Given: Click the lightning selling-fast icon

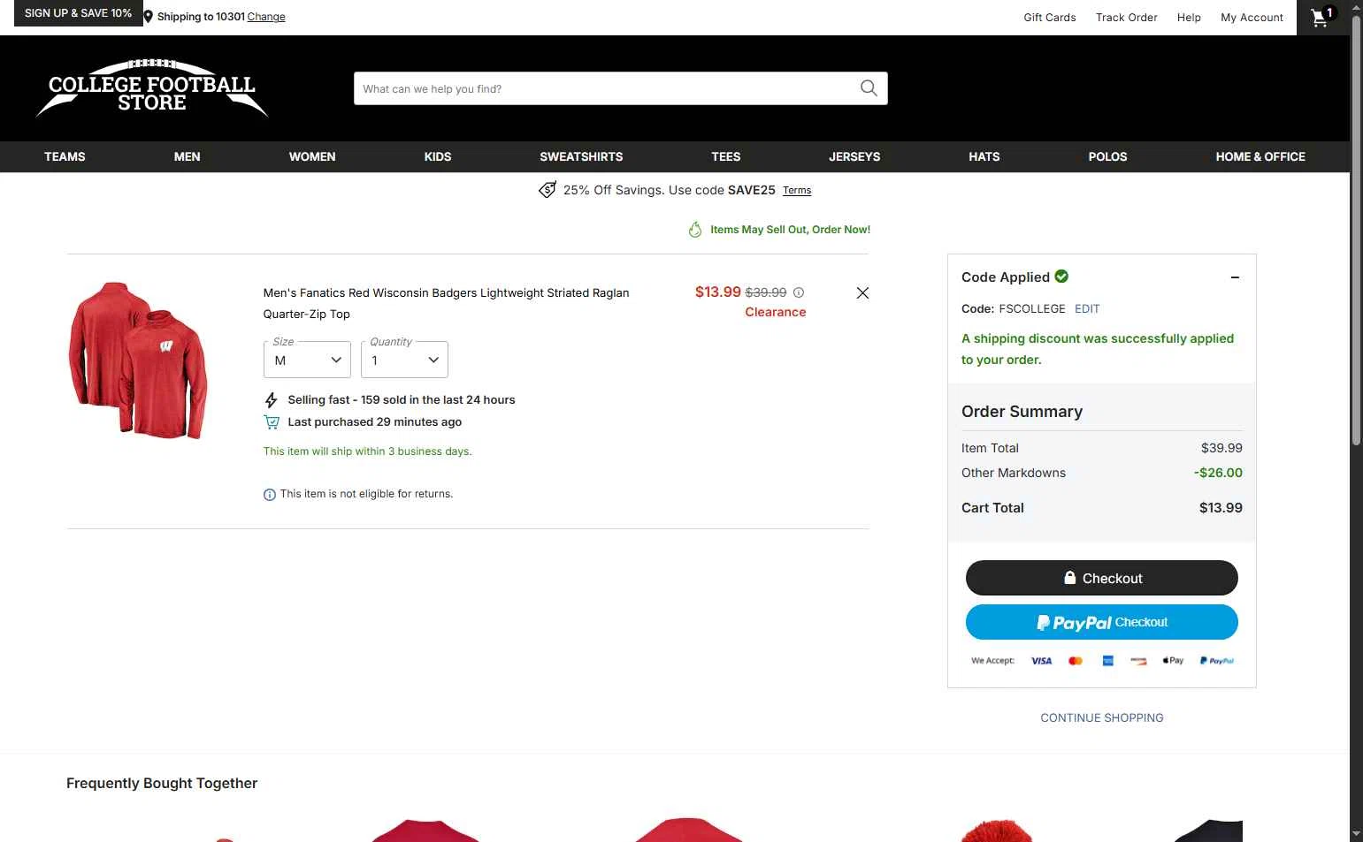Looking at the screenshot, I should [x=272, y=400].
